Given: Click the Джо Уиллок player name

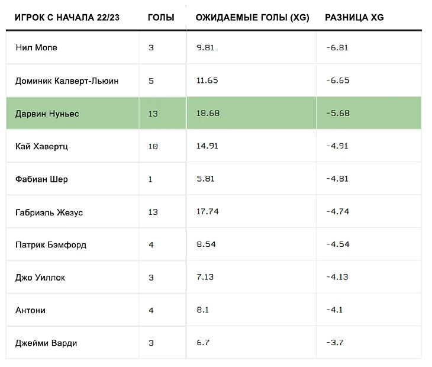Looking at the screenshot, I should (x=40, y=277).
